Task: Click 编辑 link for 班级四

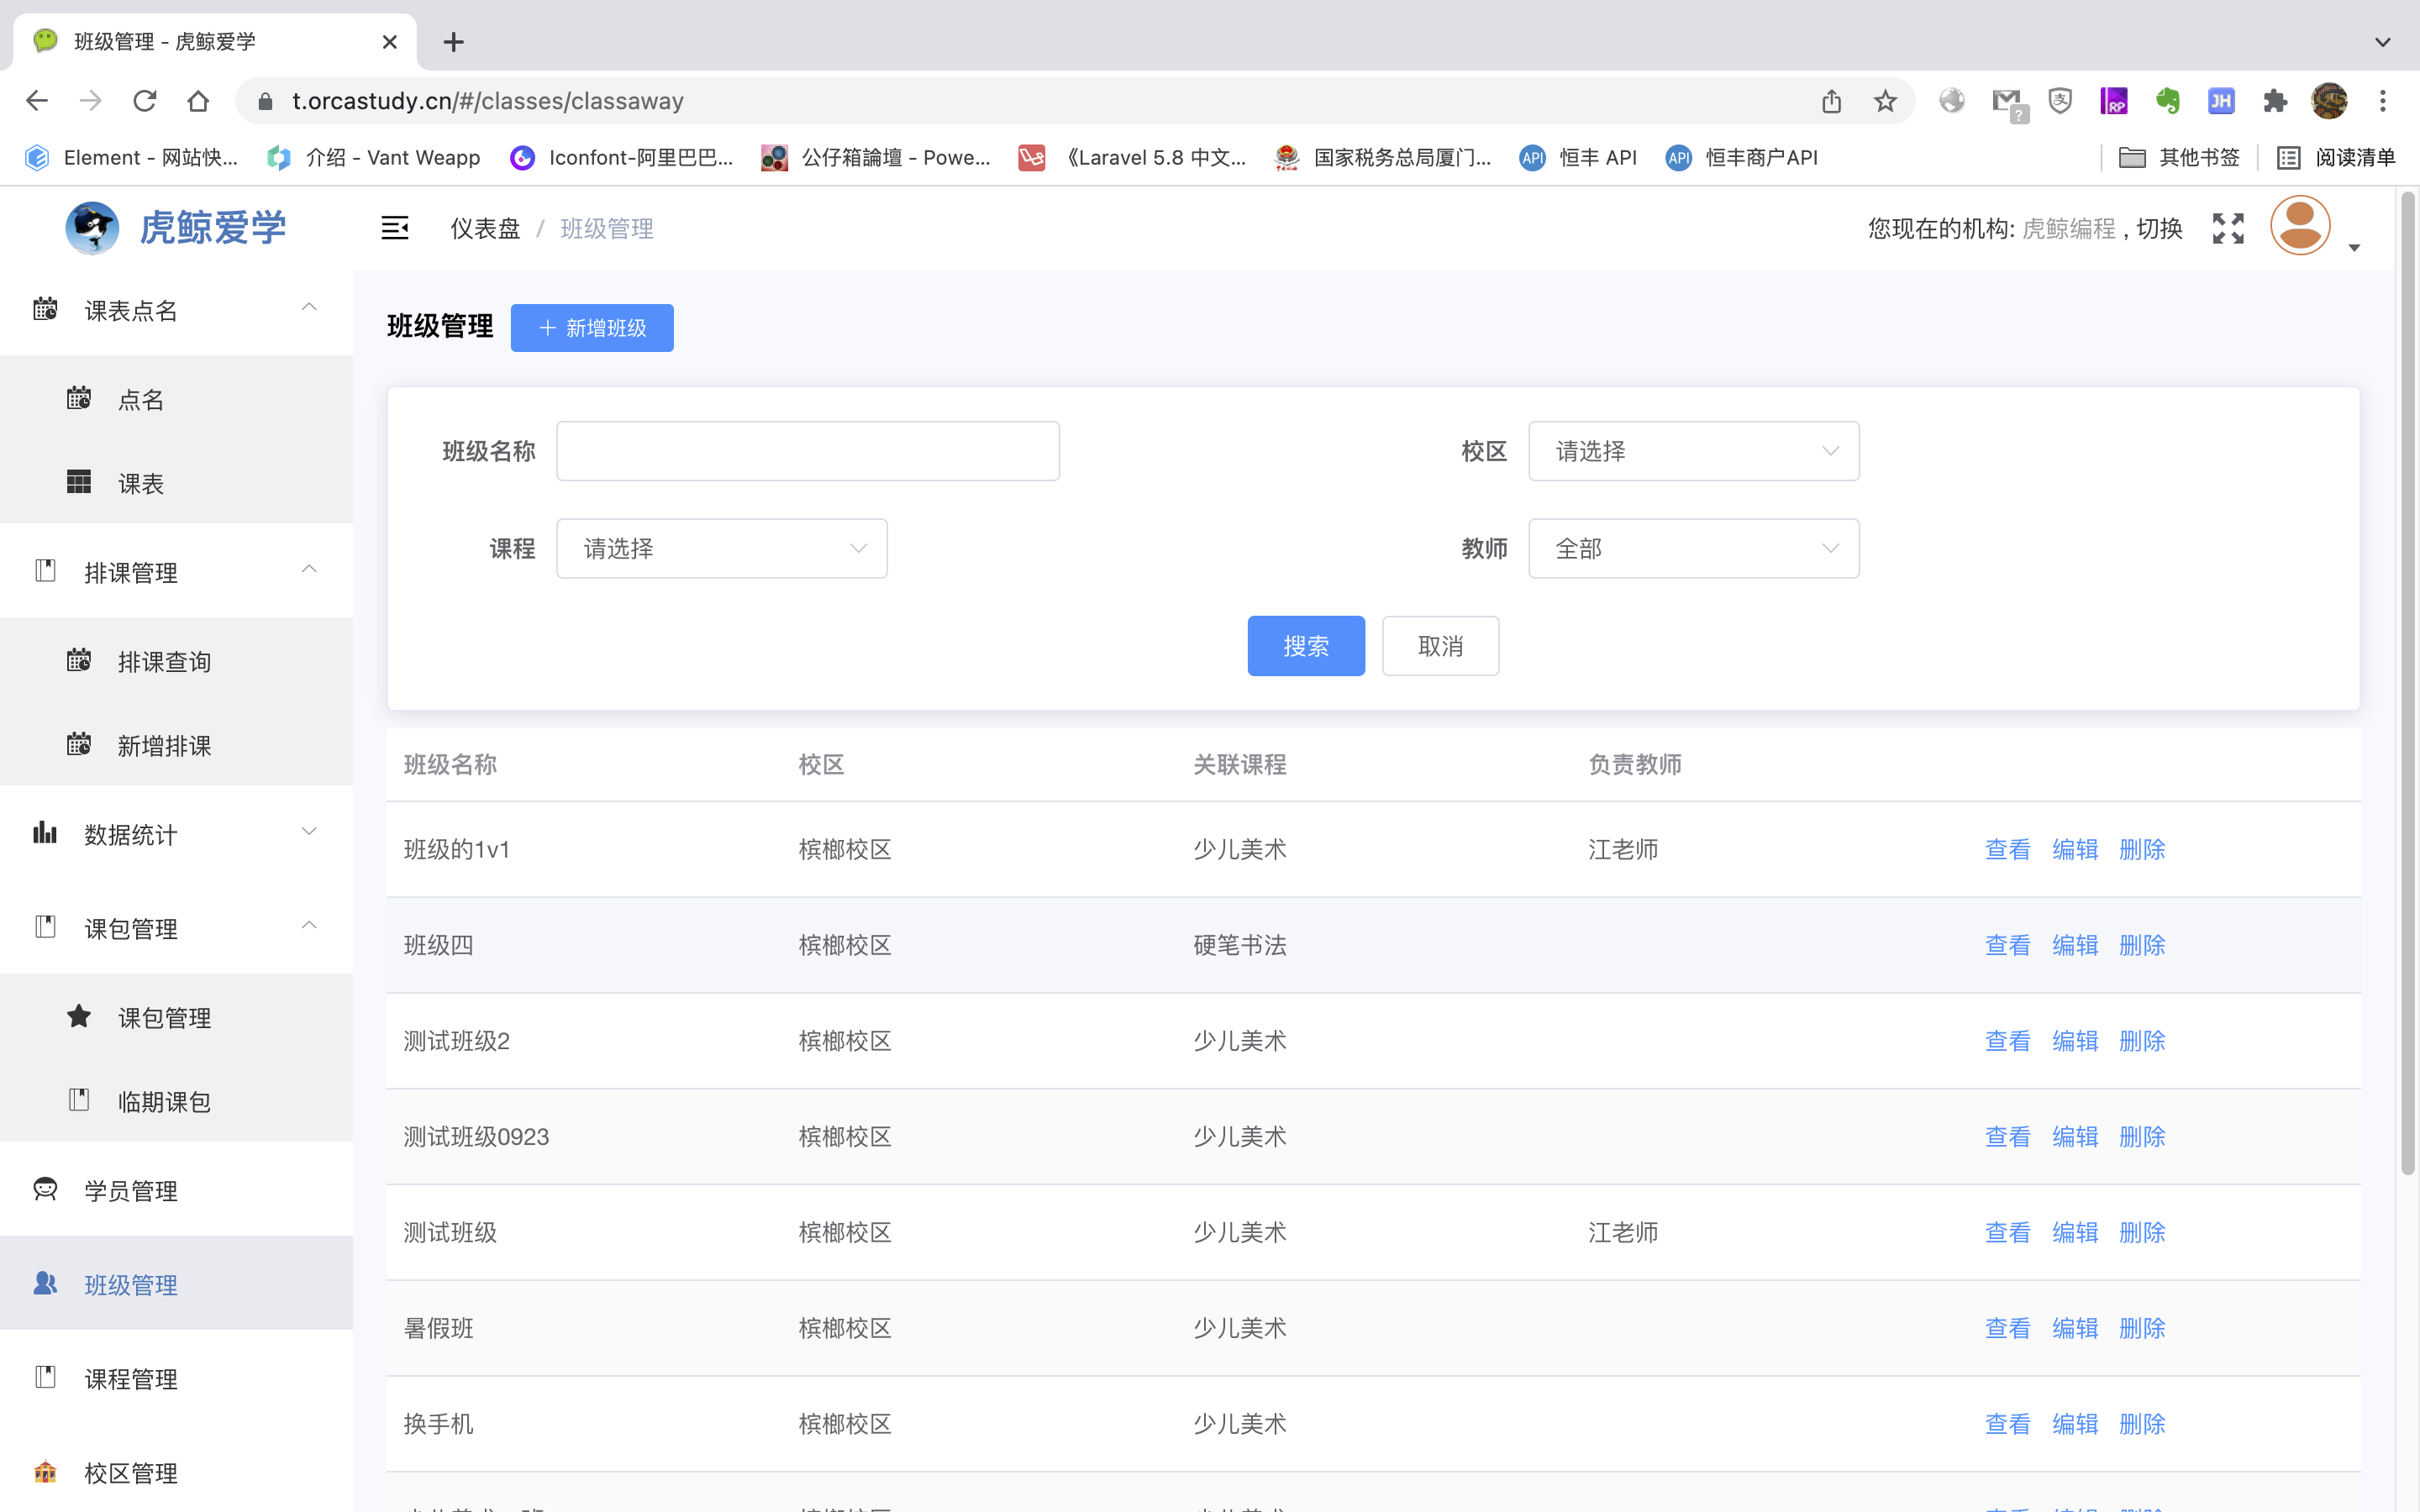Action: click(2074, 945)
